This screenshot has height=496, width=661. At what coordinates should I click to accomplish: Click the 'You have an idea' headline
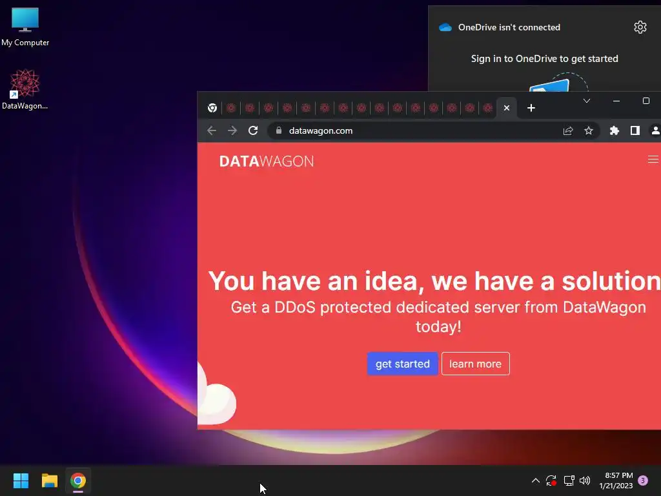click(x=434, y=280)
